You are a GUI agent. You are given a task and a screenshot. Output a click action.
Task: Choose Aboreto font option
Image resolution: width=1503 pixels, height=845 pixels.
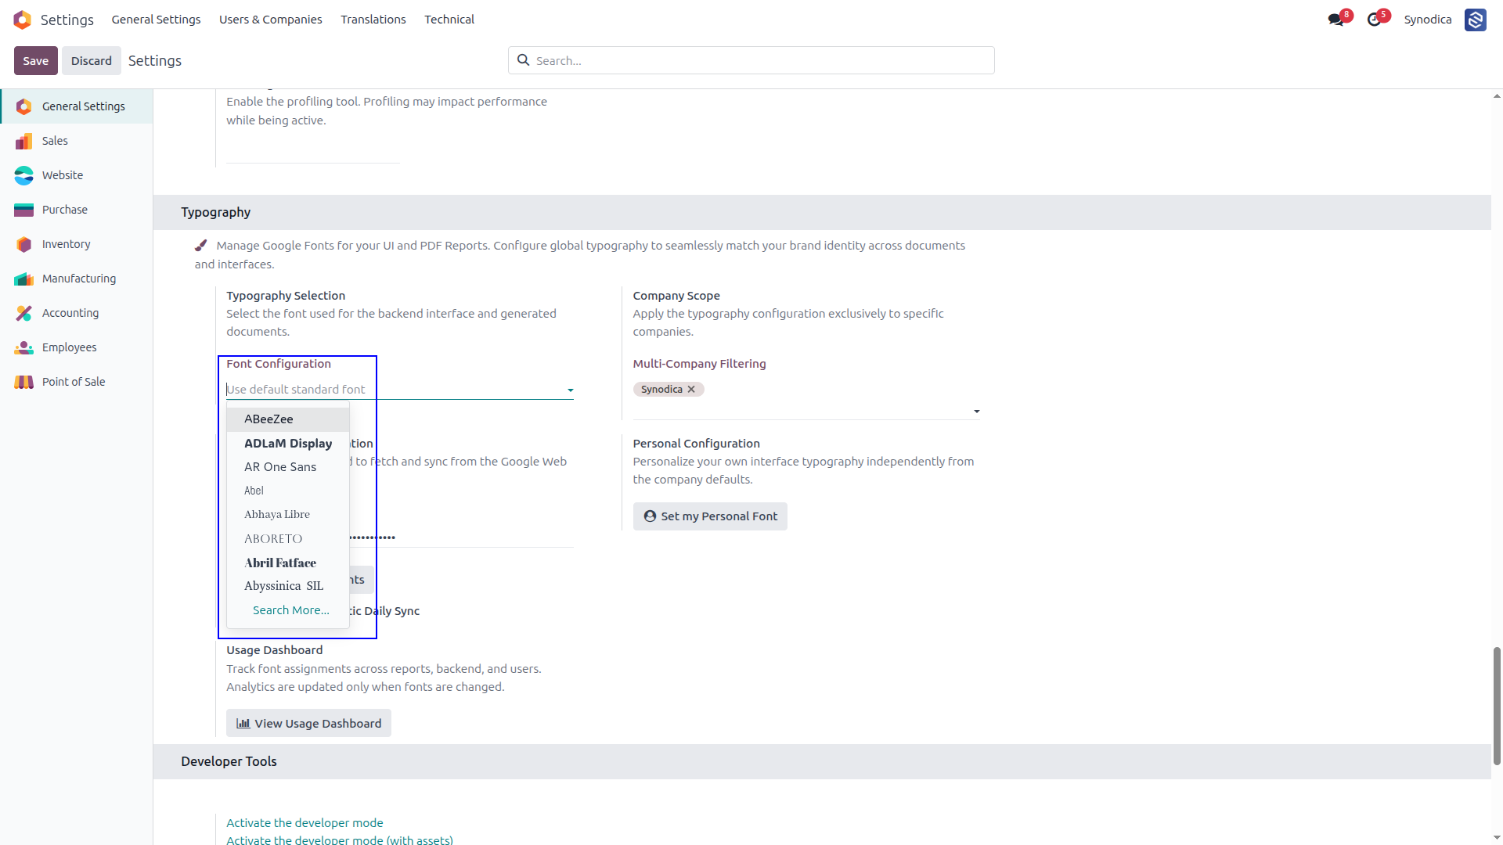[x=288, y=539]
